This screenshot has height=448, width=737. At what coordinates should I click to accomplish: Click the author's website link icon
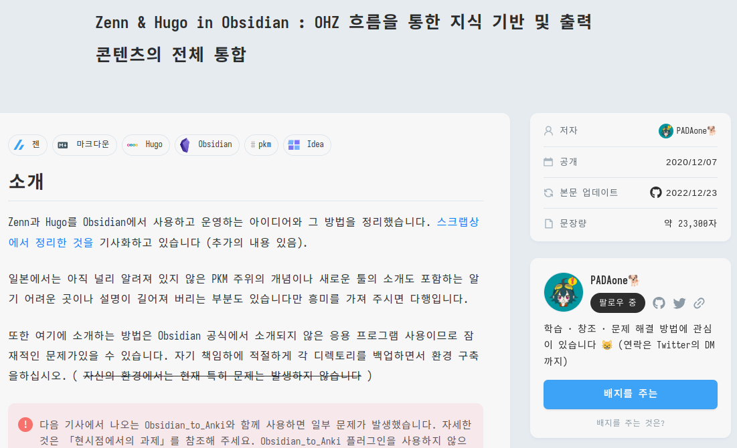point(699,303)
